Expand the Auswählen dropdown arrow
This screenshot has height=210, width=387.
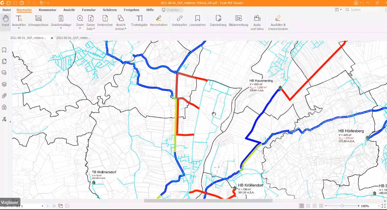19,29
